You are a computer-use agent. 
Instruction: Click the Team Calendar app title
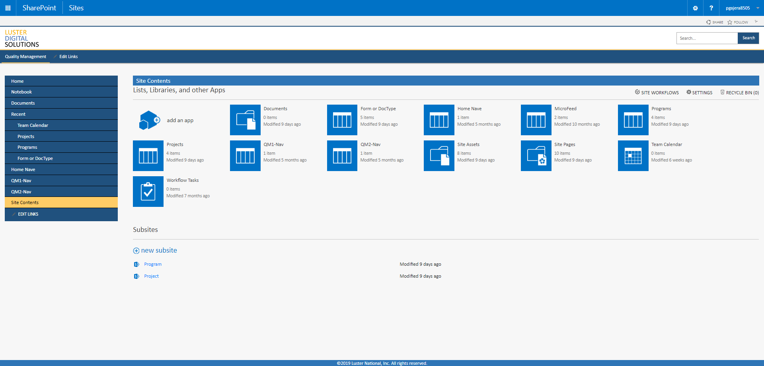tap(667, 144)
